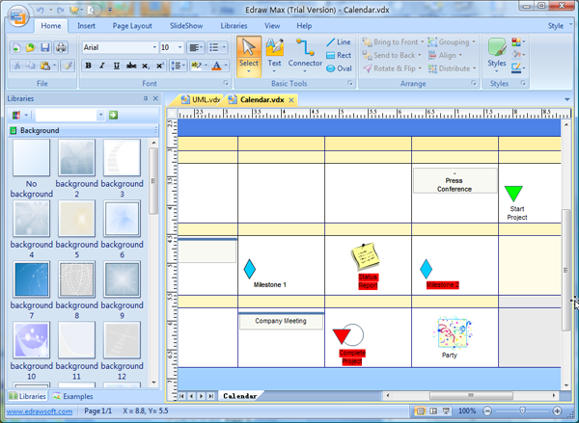This screenshot has width=579, height=423.
Task: Choose the Oval drawing tool
Action: pos(339,68)
